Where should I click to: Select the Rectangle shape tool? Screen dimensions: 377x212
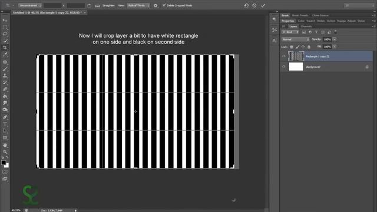tap(5, 138)
